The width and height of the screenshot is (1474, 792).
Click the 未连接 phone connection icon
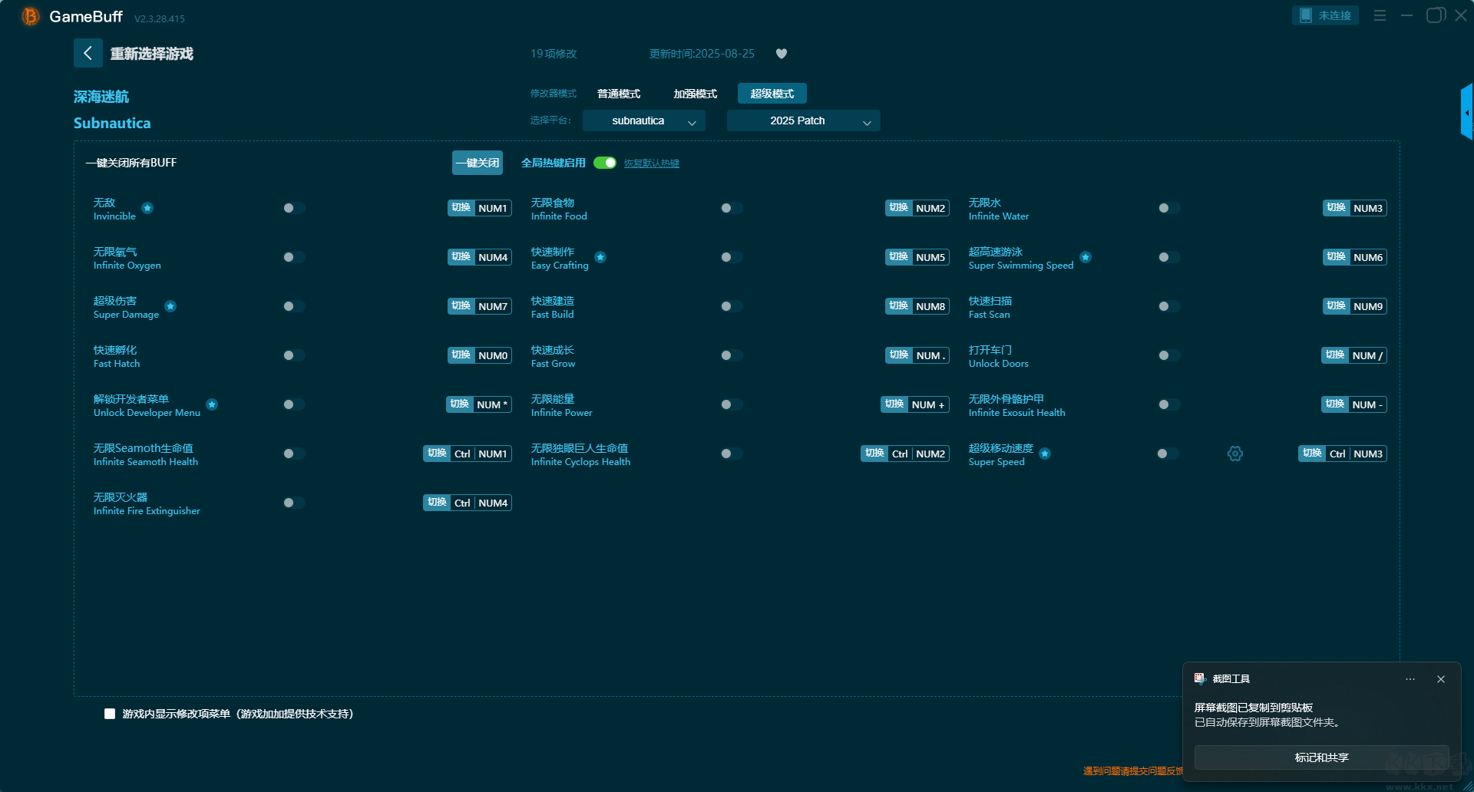click(1306, 15)
